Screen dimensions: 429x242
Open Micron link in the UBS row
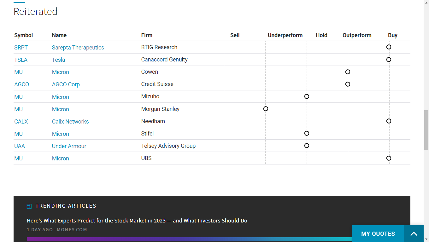coord(61,158)
